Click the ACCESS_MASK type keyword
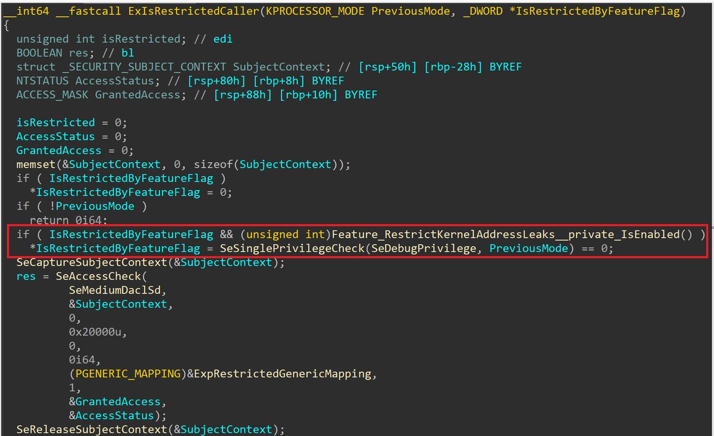 pos(52,94)
